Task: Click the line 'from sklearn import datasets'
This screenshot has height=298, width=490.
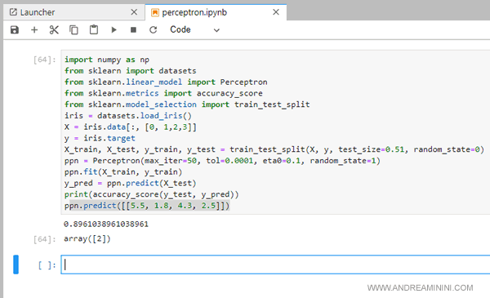Action: coord(131,71)
